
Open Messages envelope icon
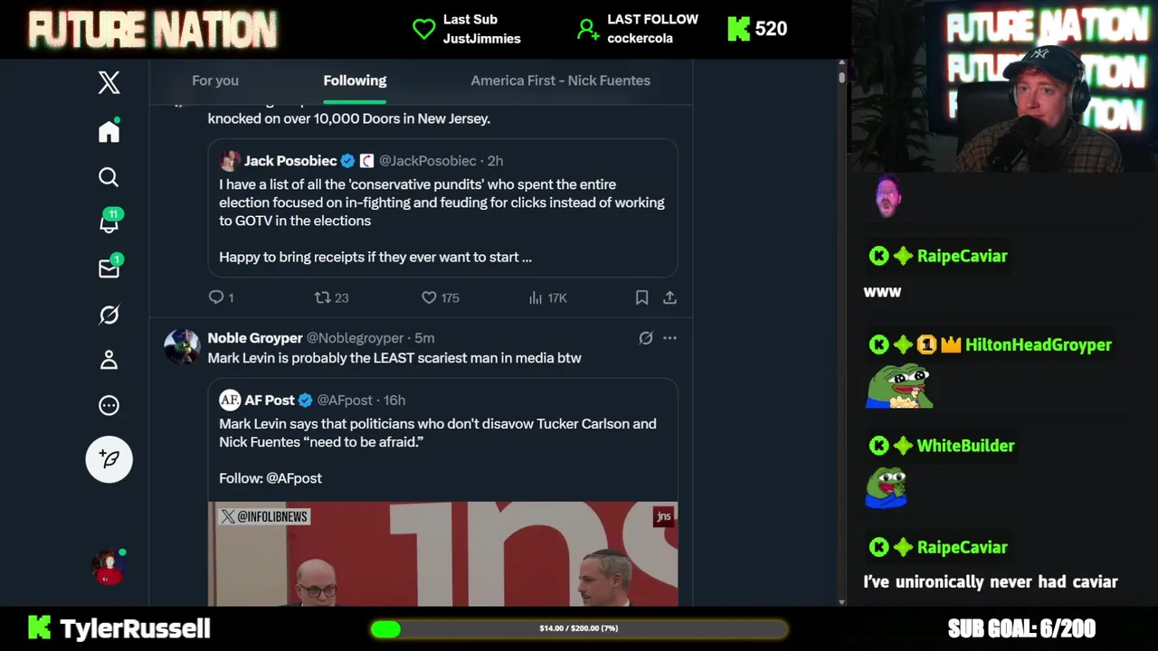coord(109,269)
